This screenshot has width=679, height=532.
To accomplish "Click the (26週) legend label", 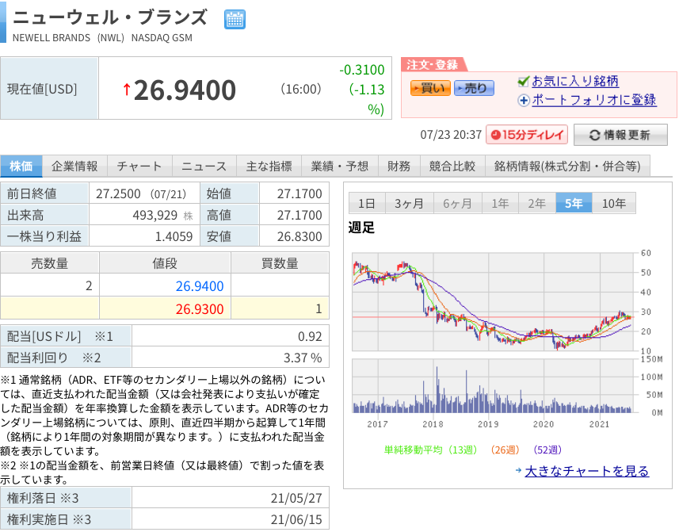I will click(505, 450).
